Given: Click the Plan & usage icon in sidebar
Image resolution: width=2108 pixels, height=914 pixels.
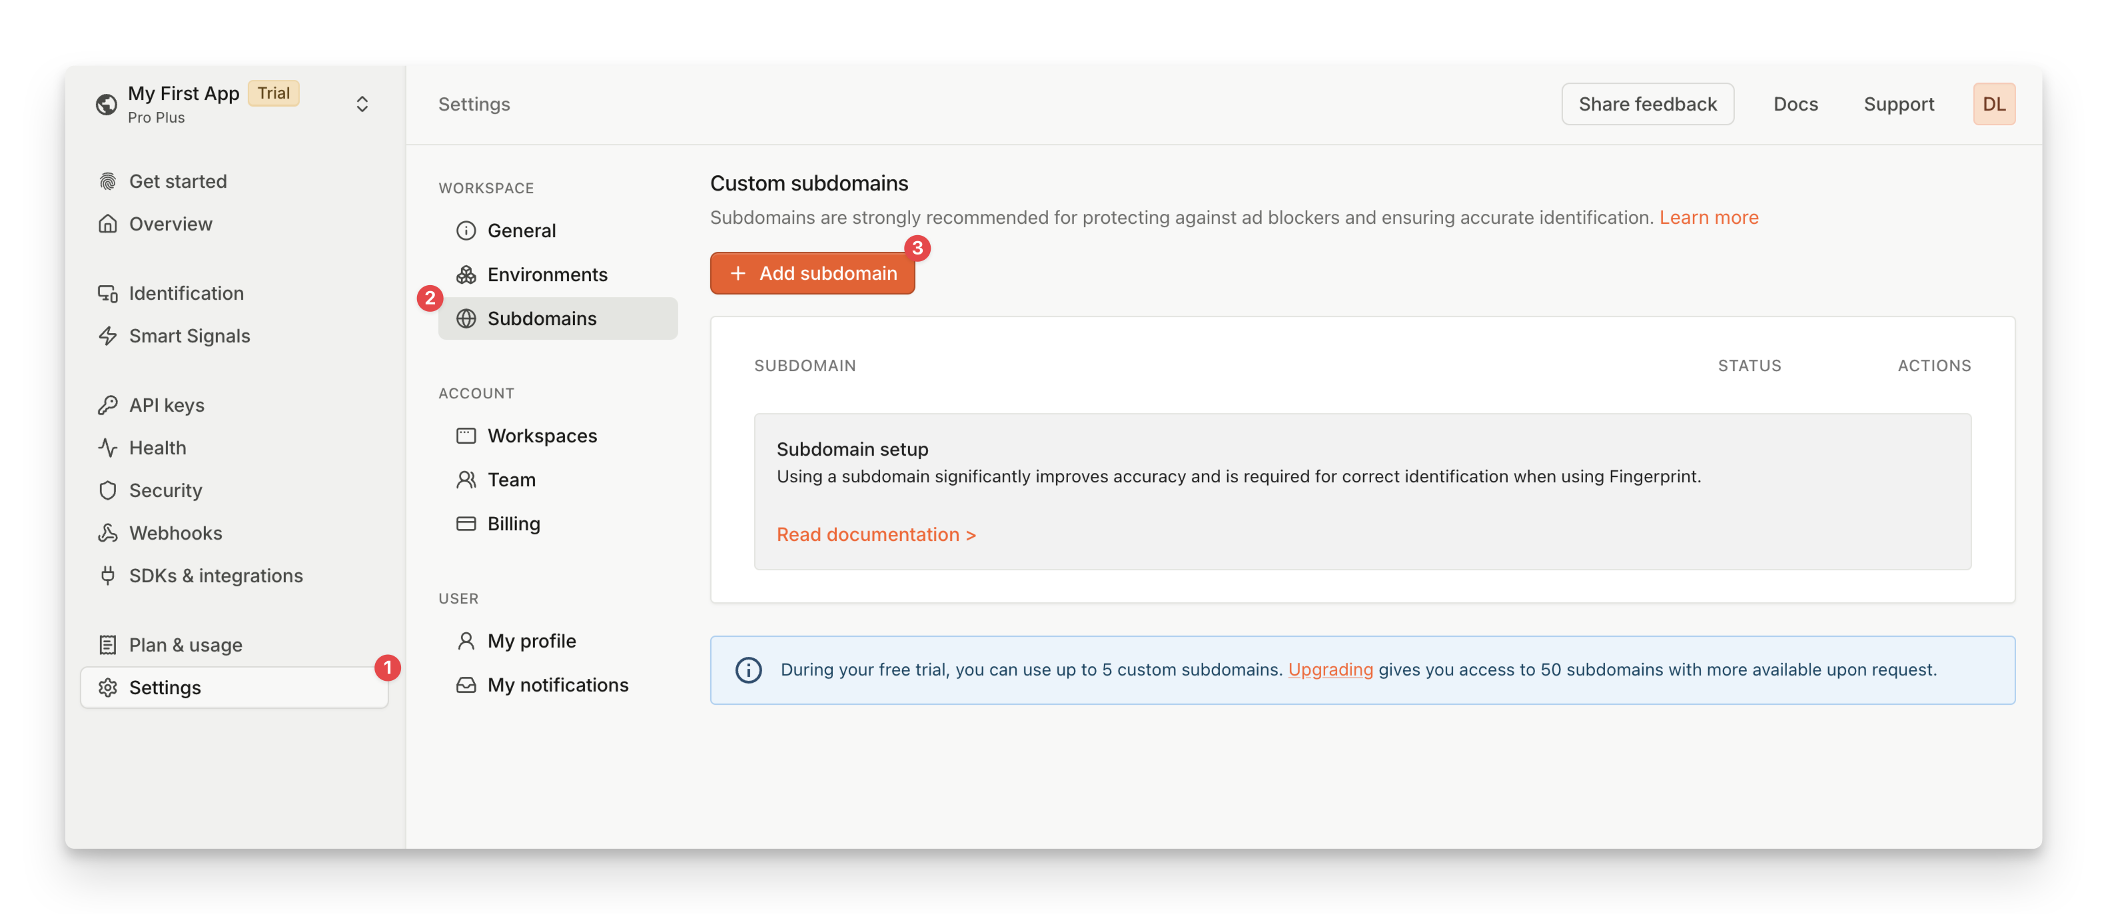Looking at the screenshot, I should (106, 642).
